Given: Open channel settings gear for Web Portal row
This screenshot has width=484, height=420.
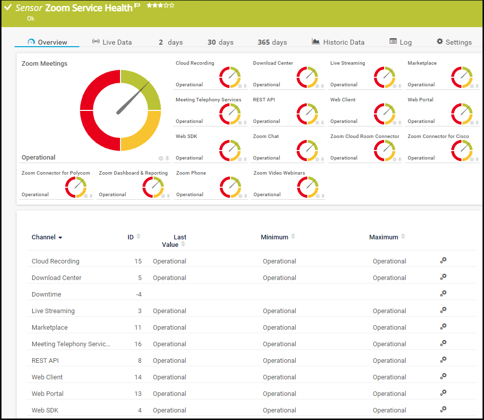Looking at the screenshot, I should click(x=443, y=393).
